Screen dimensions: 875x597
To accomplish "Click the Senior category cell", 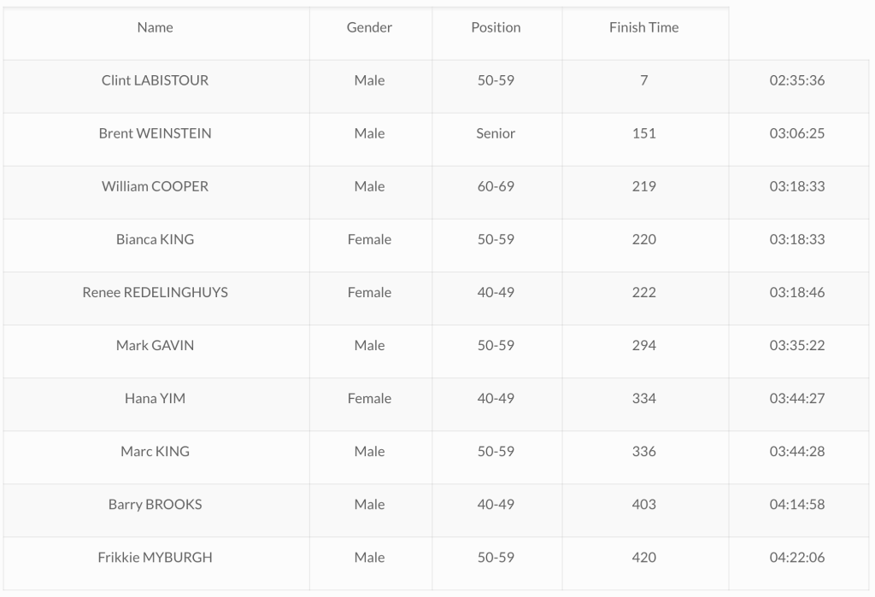I will [x=496, y=133].
